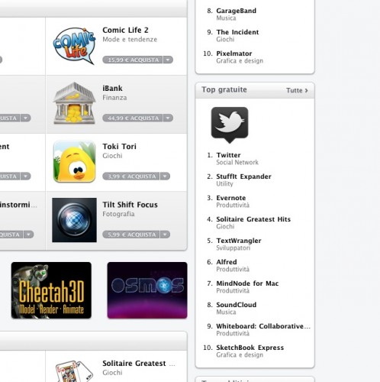Open the Comic Life 2 app icon

pyautogui.click(x=74, y=46)
